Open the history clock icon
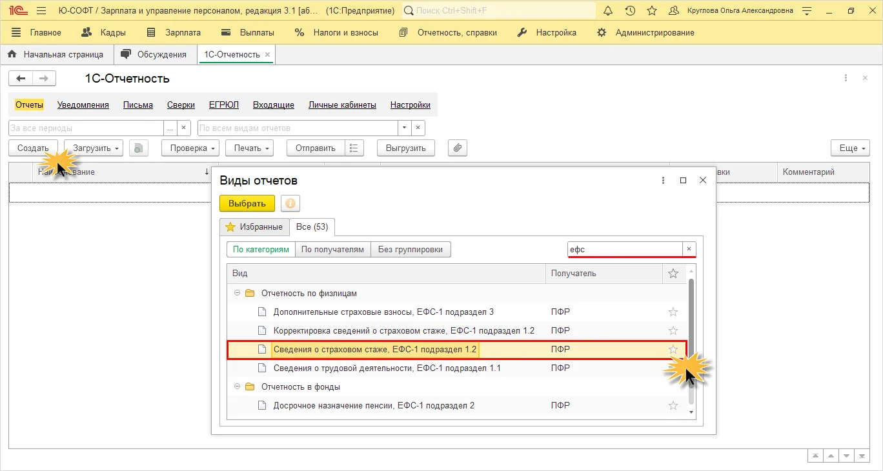The width and height of the screenshot is (883, 471). click(630, 11)
